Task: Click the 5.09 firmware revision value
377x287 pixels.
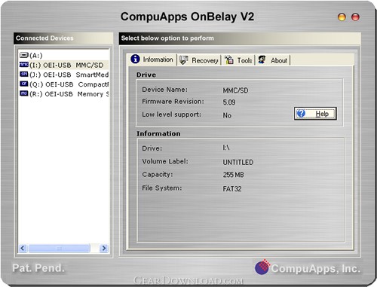Action: tap(229, 102)
